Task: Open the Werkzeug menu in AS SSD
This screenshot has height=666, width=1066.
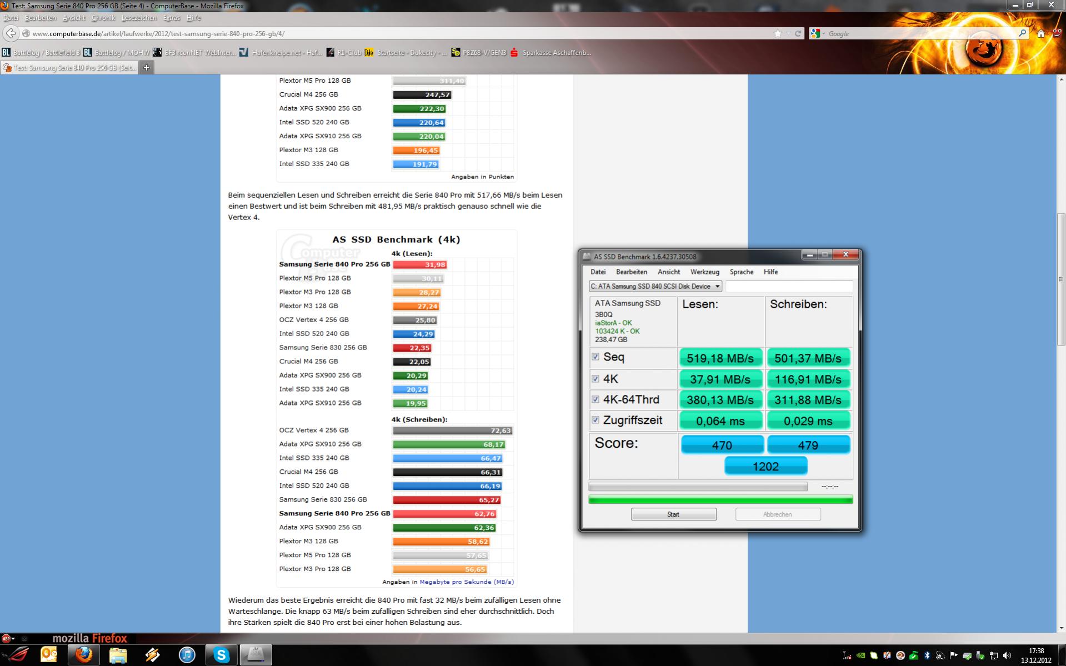Action: (x=705, y=272)
